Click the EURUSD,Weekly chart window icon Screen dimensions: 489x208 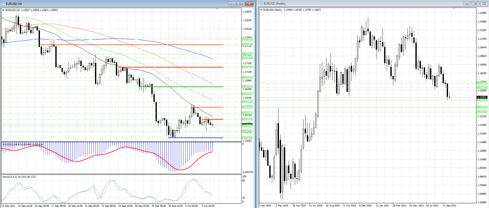coord(261,4)
